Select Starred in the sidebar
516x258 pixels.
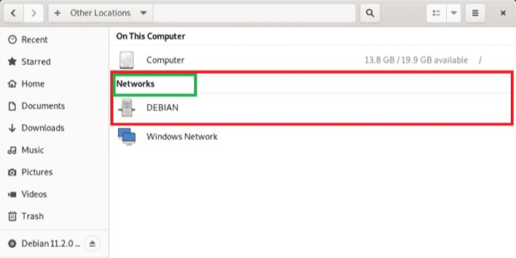35,62
